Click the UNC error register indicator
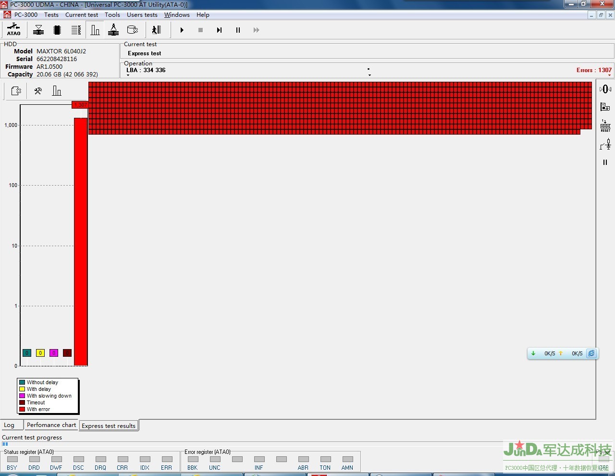This screenshot has width=615, height=476. pos(215,459)
